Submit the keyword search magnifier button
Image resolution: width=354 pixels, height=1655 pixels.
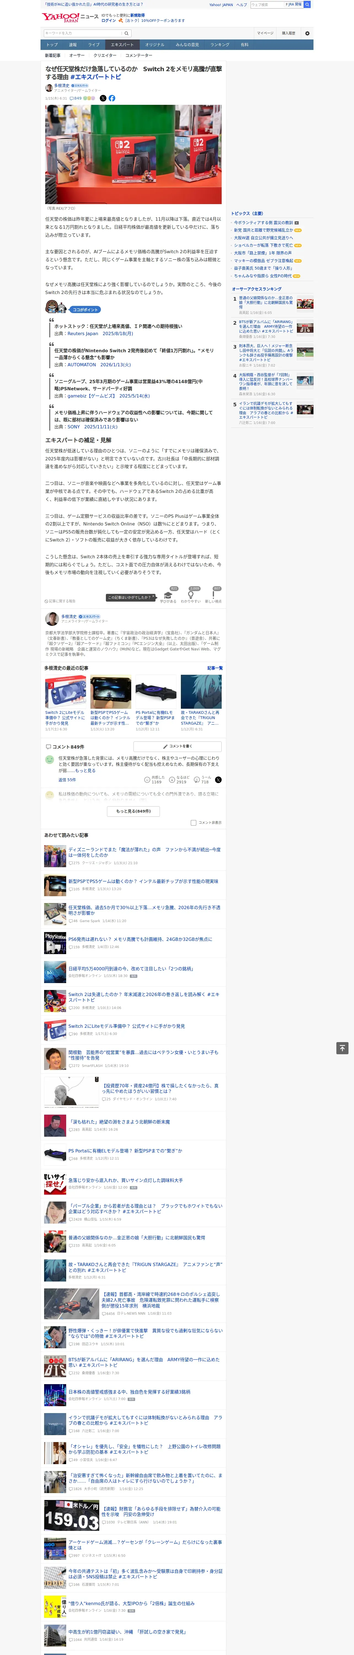(x=127, y=33)
